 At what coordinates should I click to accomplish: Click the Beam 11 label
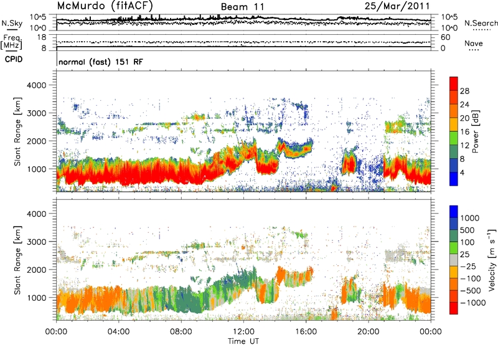243,7
